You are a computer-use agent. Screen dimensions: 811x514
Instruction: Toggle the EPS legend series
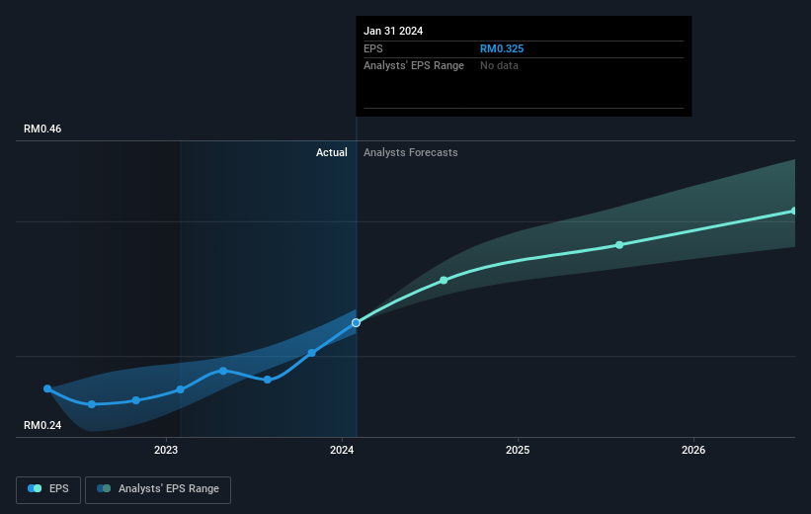pyautogui.click(x=48, y=489)
